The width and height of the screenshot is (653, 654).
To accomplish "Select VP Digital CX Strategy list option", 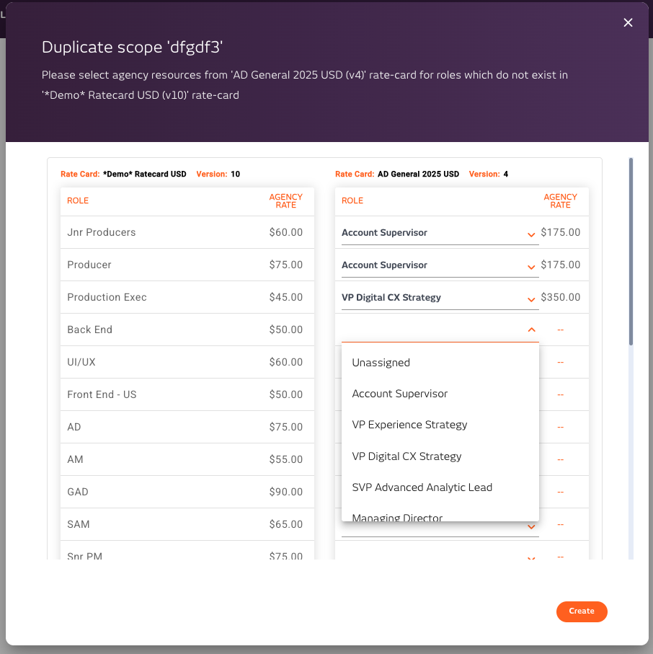I will coord(407,456).
